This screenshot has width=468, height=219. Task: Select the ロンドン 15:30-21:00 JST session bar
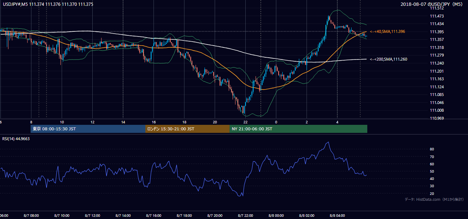coord(187,129)
